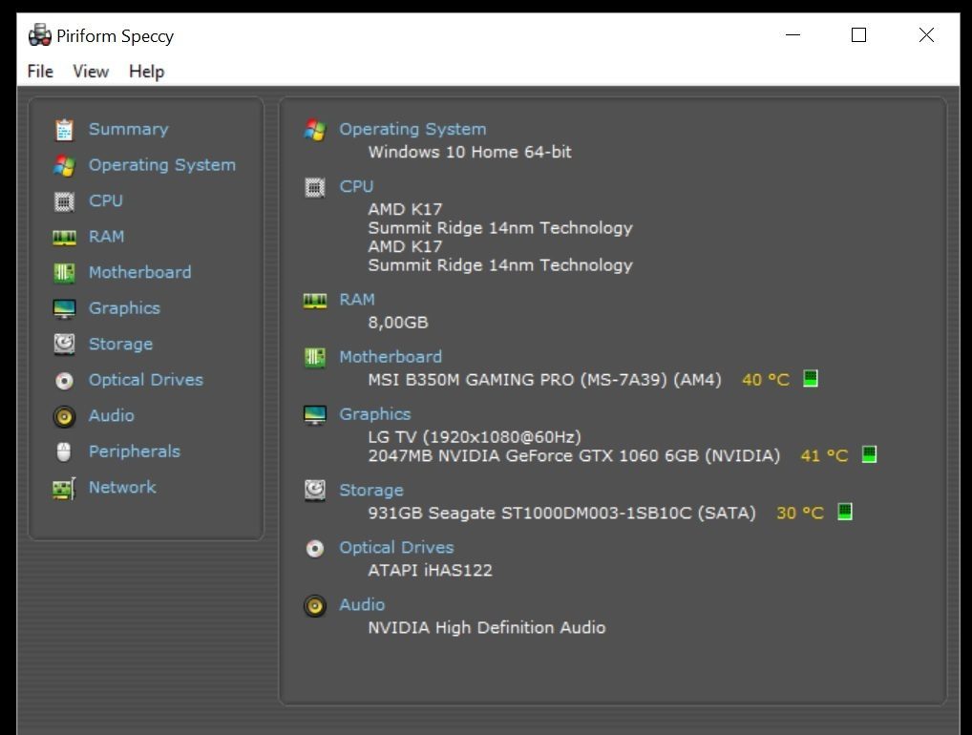
Task: Open the CPU section from sidebar
Action: click(106, 200)
